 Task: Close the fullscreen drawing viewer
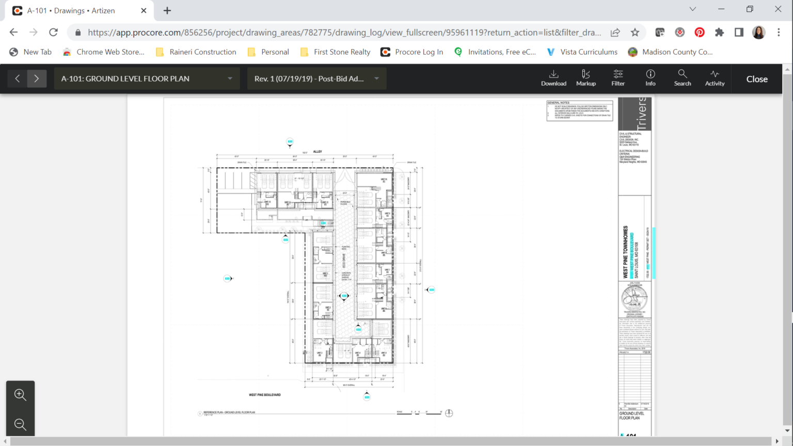757,79
